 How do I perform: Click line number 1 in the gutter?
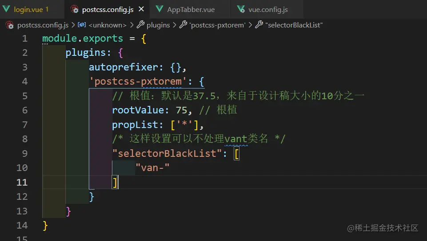25,38
